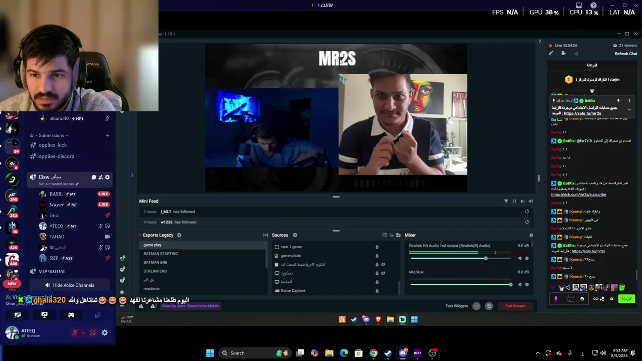Image resolution: width=642 pixels, height=361 pixels.
Task: Collapse the Submissions category in Discord
Action: point(51,135)
